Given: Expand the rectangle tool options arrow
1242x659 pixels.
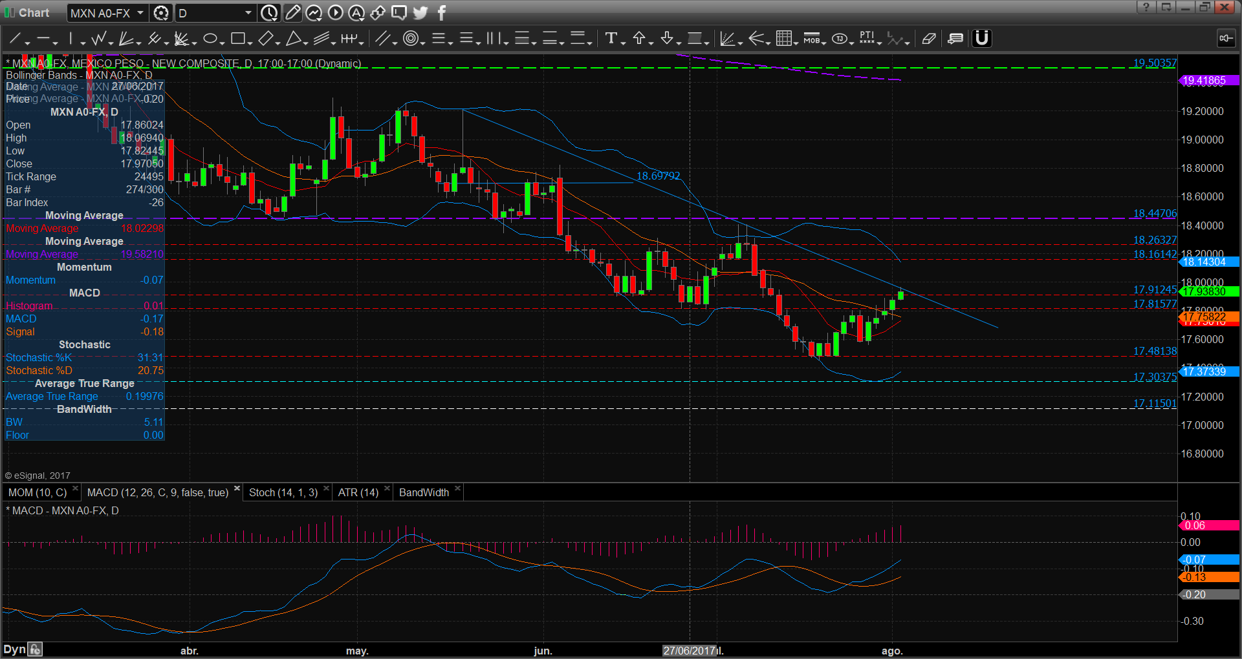Looking at the screenshot, I should pos(250,43).
